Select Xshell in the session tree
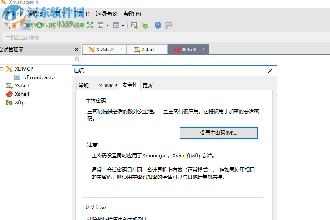The height and width of the screenshot is (220, 330). click(22, 94)
